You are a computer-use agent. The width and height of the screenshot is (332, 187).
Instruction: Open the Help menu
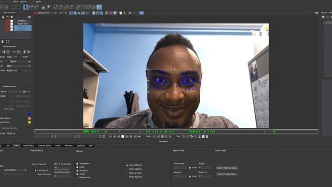coord(38,2)
